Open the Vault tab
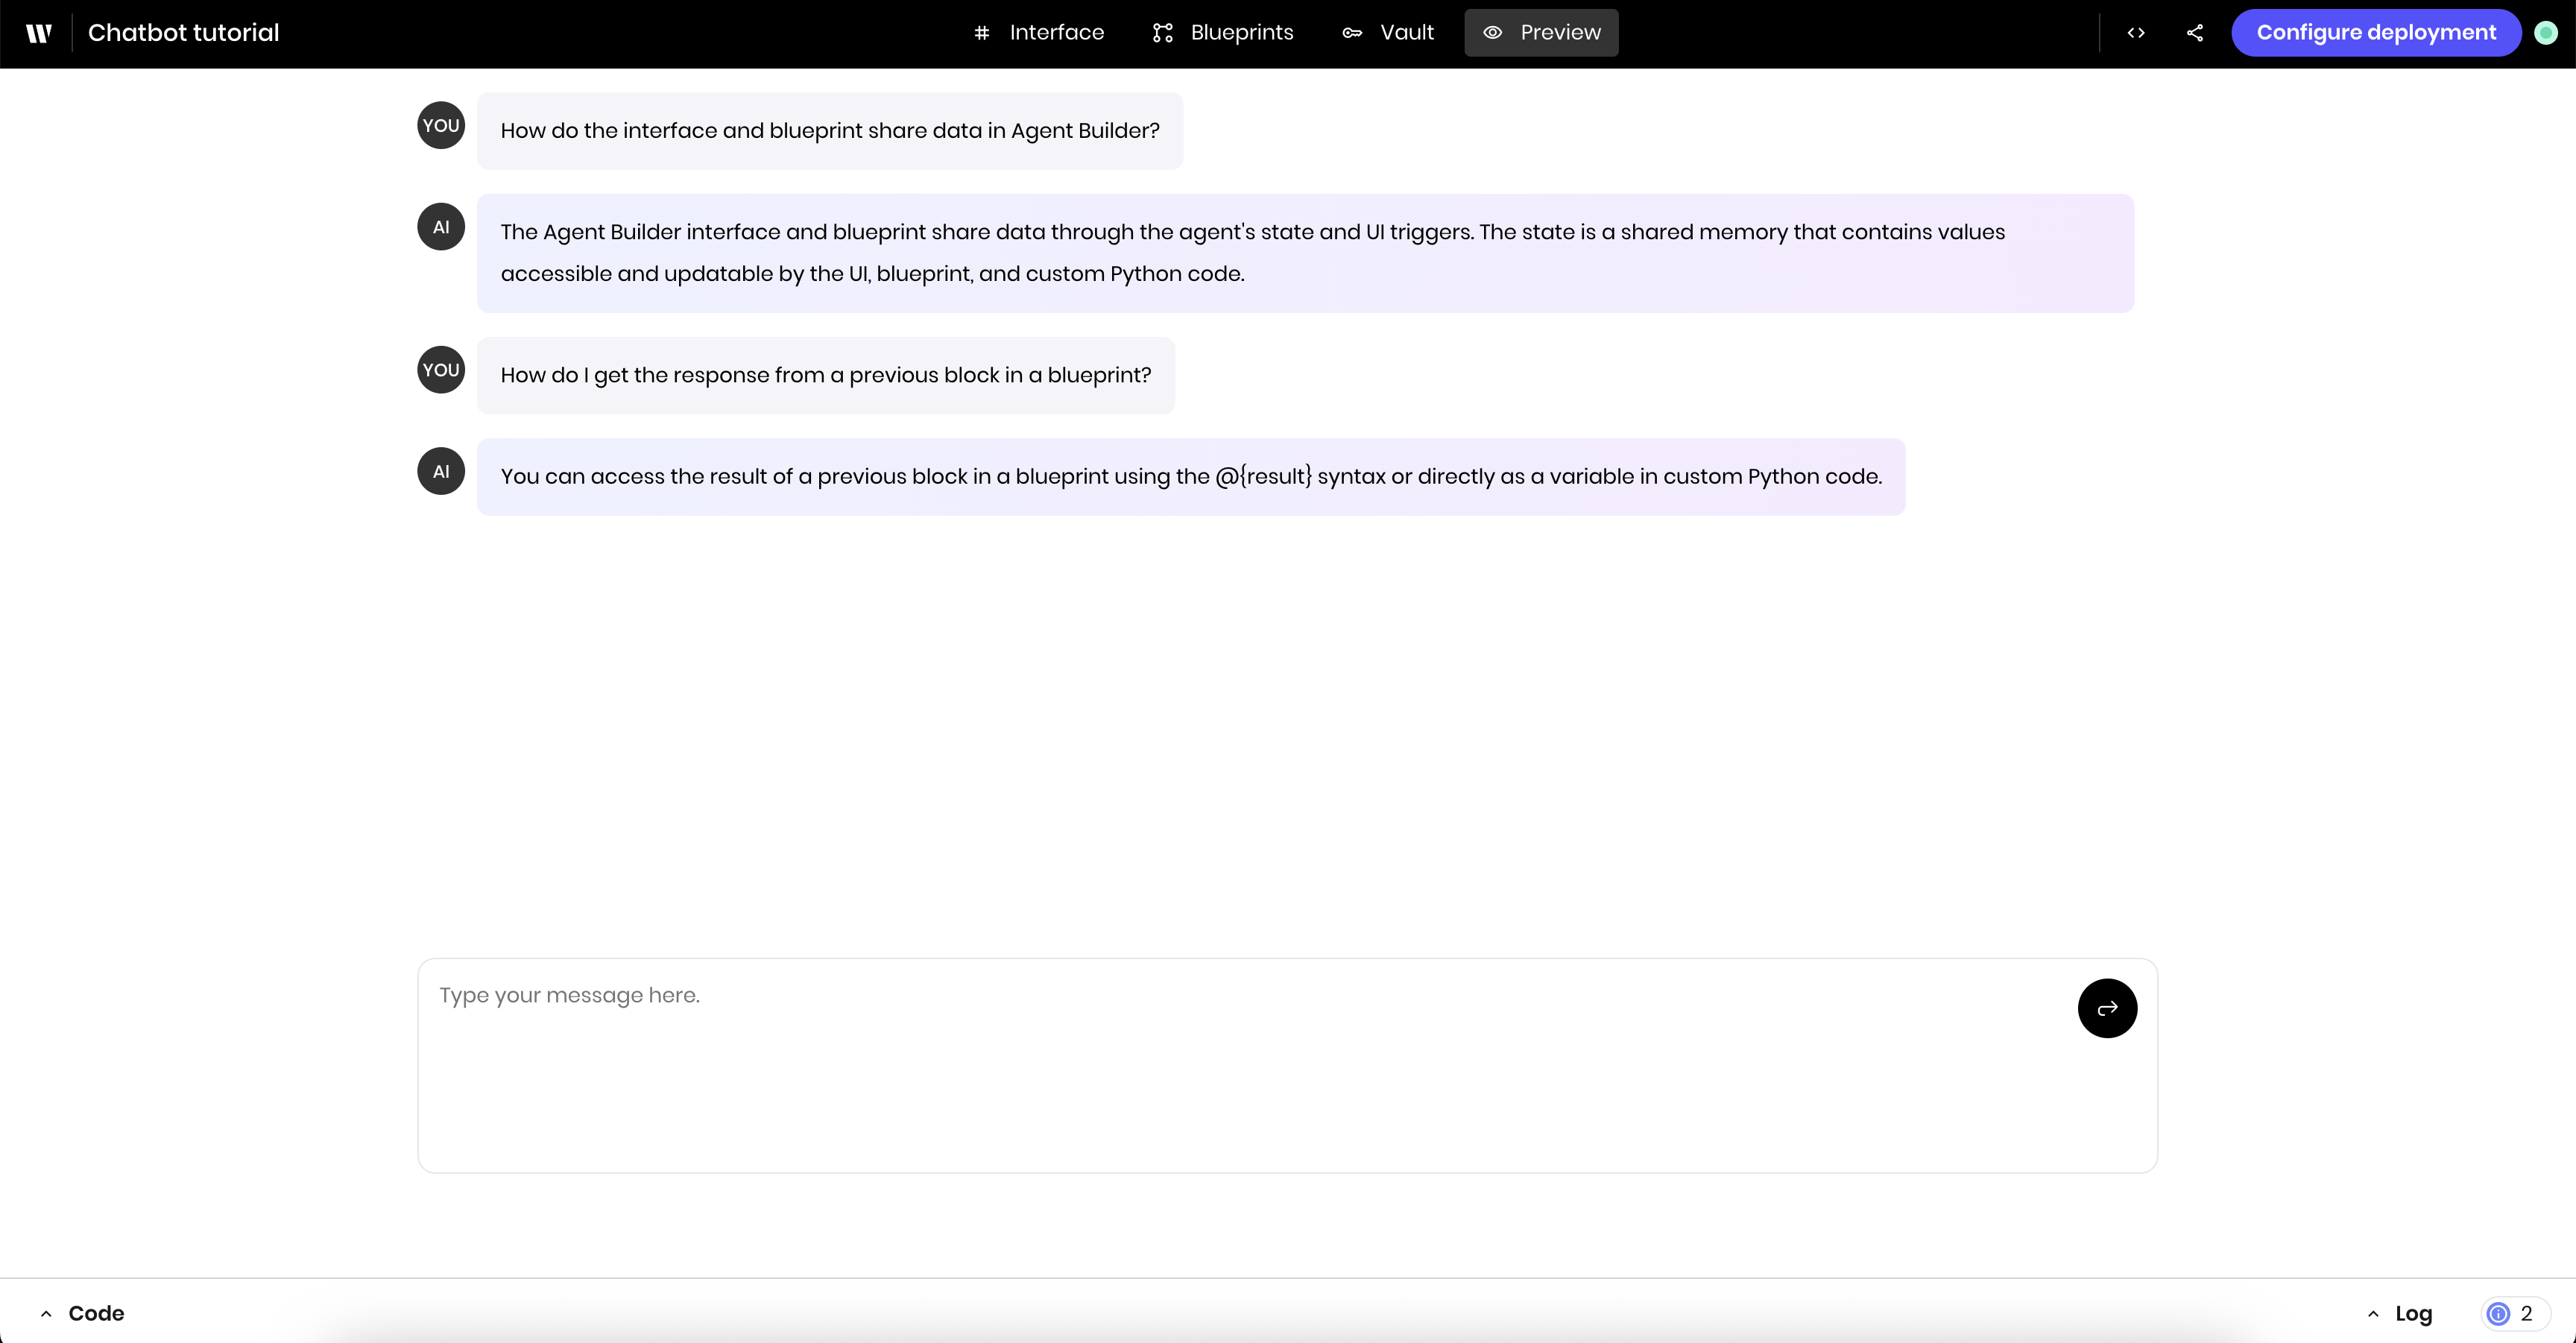 (x=1388, y=33)
